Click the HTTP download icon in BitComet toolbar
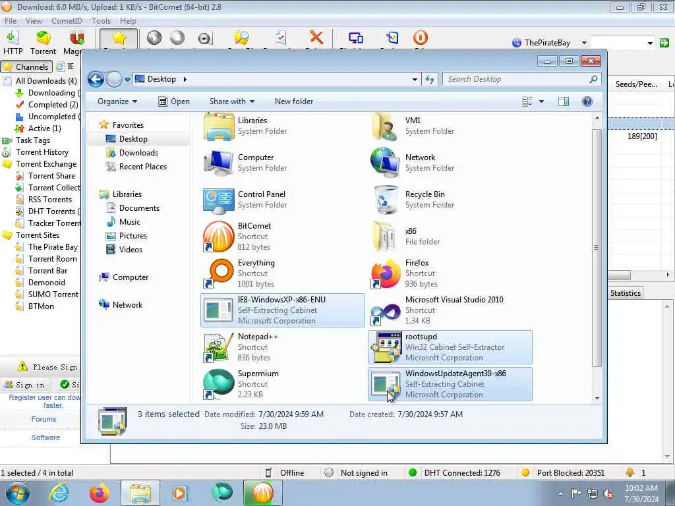This screenshot has width=675, height=506. click(13, 38)
